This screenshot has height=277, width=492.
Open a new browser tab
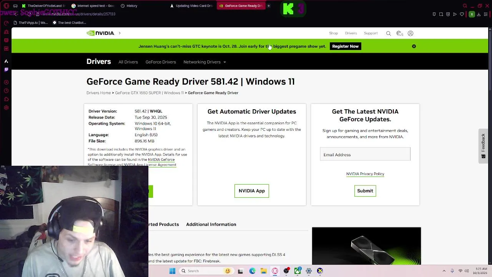click(269, 6)
